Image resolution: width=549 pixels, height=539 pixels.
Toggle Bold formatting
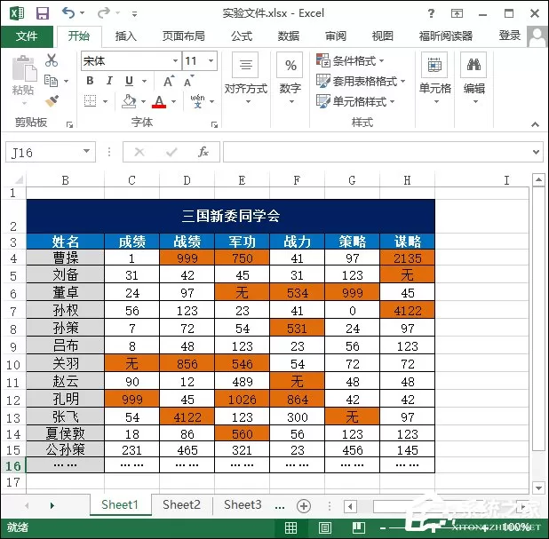[x=90, y=81]
